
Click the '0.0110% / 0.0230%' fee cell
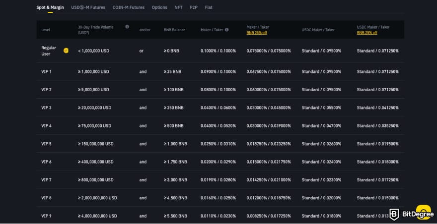click(218, 216)
